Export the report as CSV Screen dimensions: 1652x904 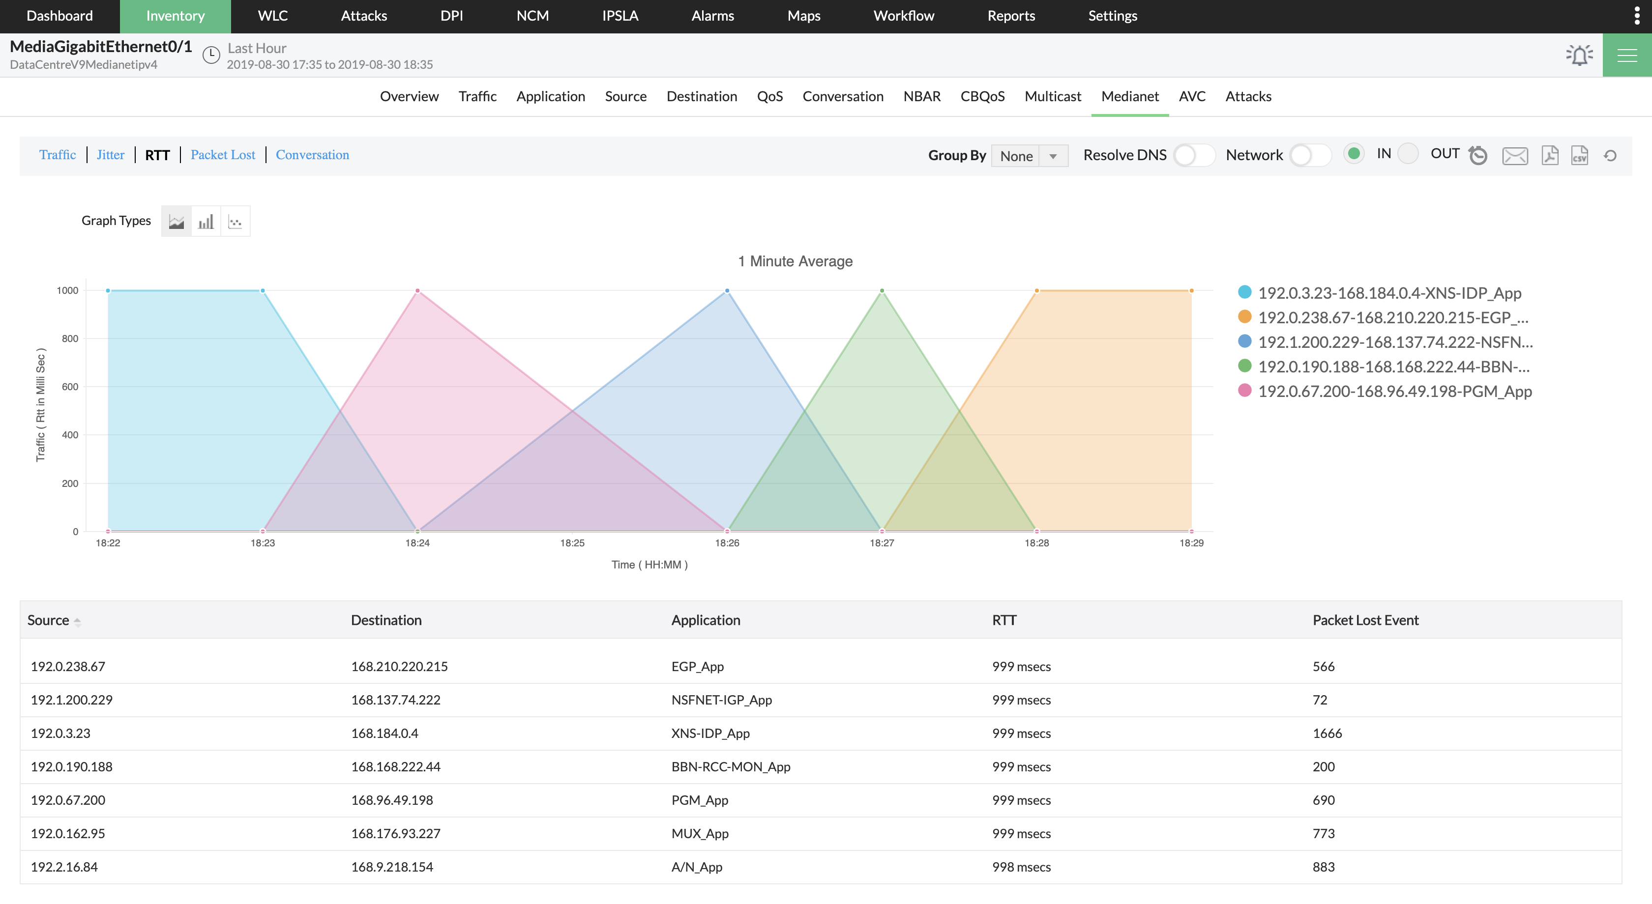[1580, 156]
